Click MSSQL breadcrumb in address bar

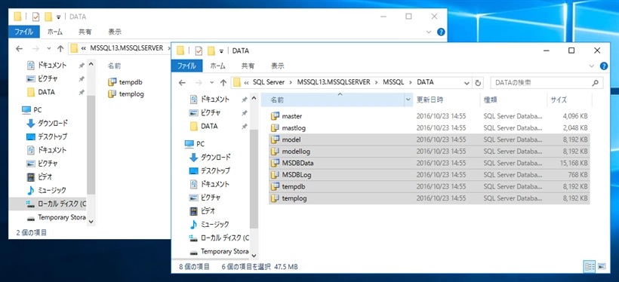(x=393, y=82)
